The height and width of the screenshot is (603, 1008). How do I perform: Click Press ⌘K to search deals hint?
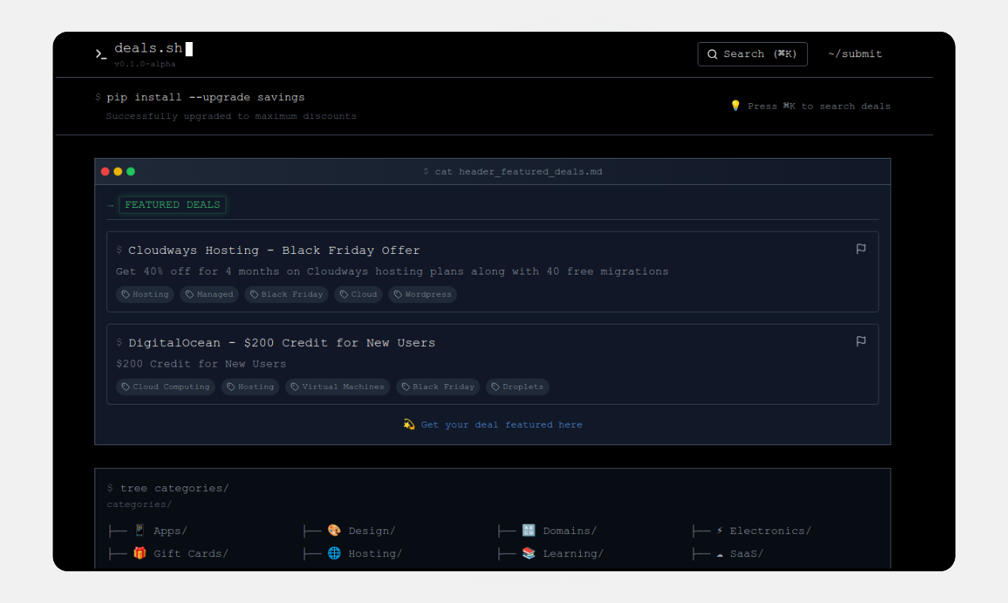click(819, 106)
